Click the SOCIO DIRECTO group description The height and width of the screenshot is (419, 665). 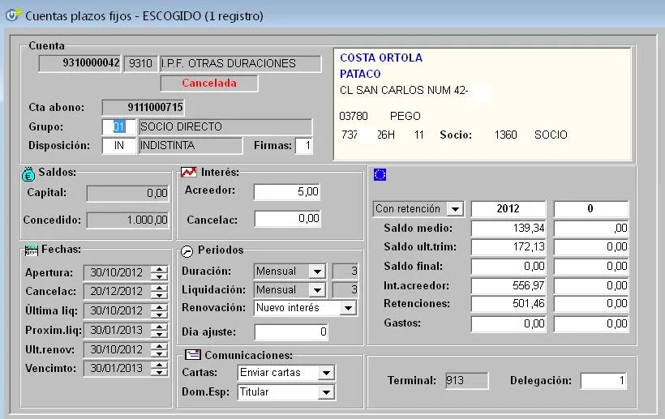(x=225, y=126)
